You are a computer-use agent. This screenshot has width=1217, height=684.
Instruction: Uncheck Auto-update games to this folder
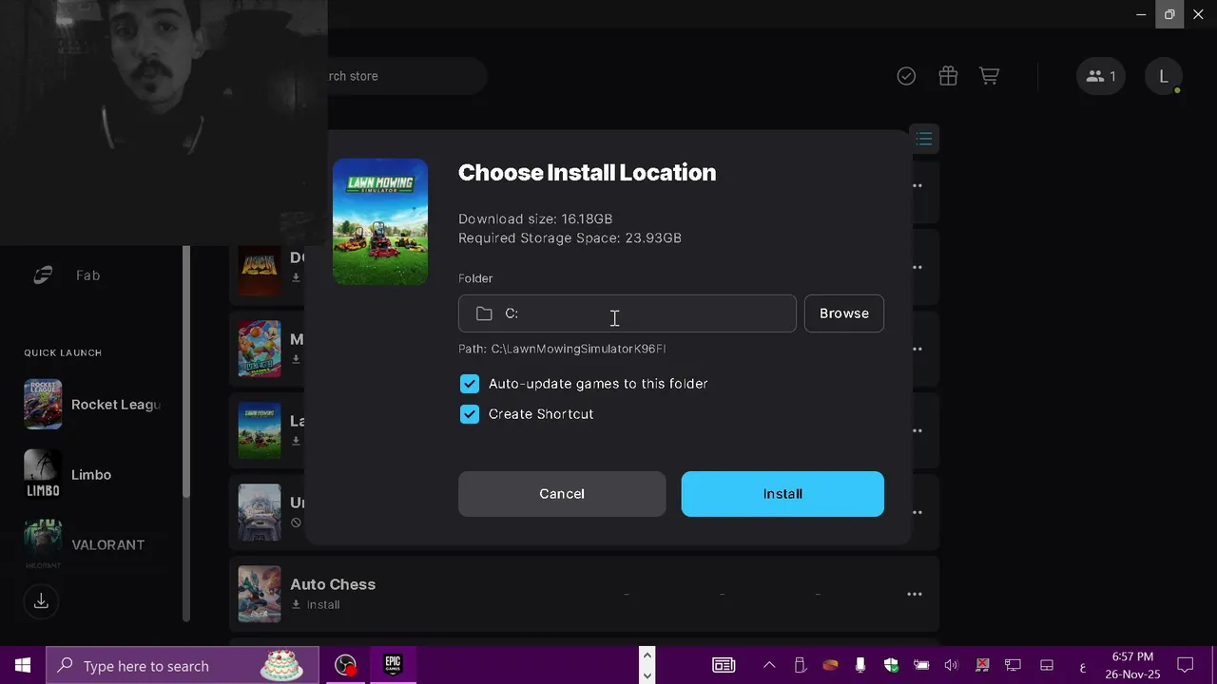[470, 384]
